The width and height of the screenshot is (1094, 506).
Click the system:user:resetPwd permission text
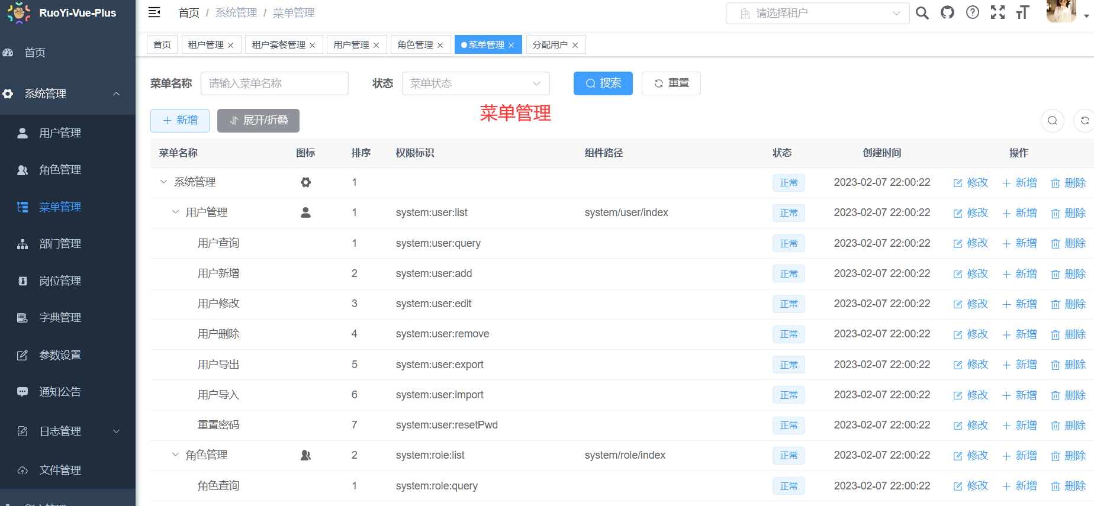(447, 425)
